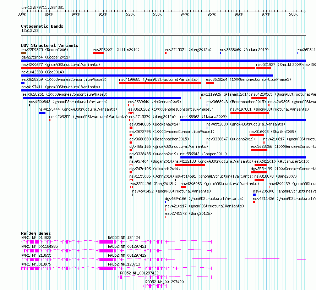This screenshot has width=316, height=290.
Task: Click nsv4199685 variant label
Action: click(x=158, y=79)
